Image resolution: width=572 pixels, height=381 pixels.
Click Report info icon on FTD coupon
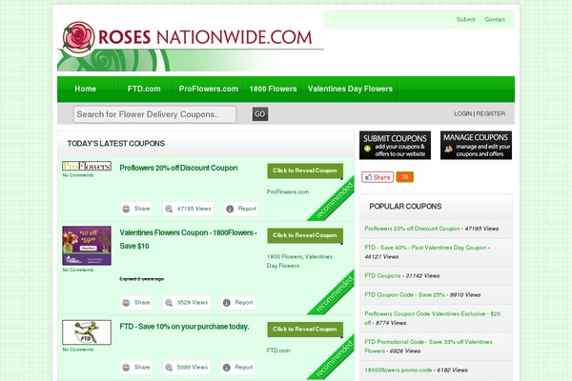227,367
